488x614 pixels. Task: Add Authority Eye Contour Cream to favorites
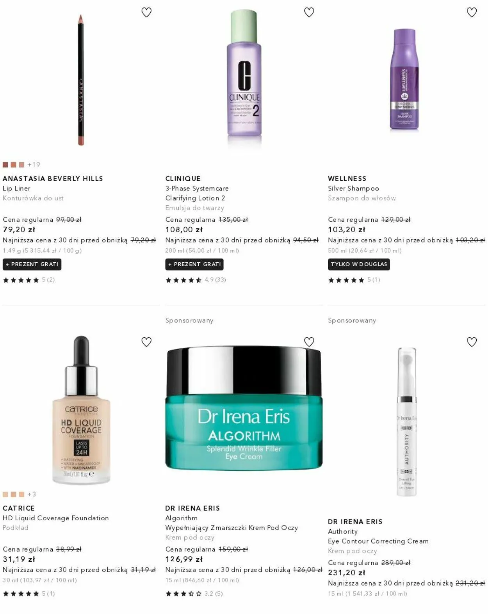472,342
